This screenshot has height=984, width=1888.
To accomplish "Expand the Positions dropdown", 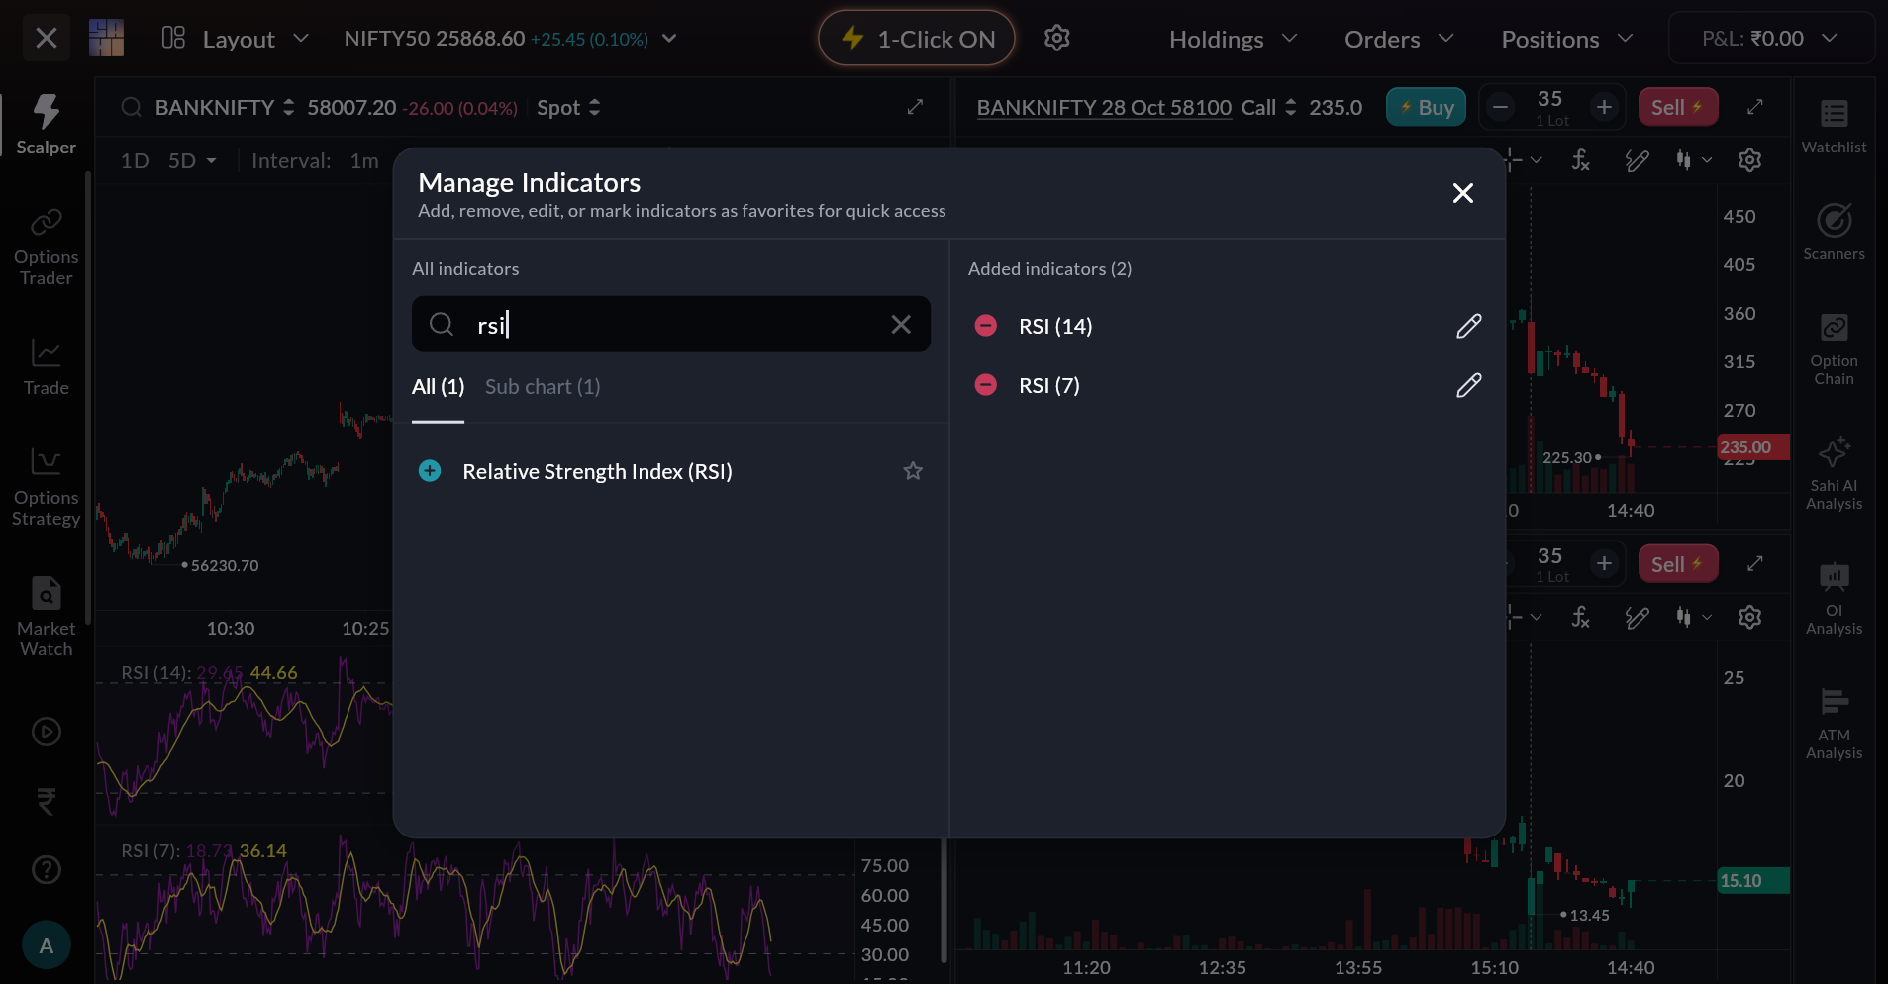I will (x=1566, y=39).
